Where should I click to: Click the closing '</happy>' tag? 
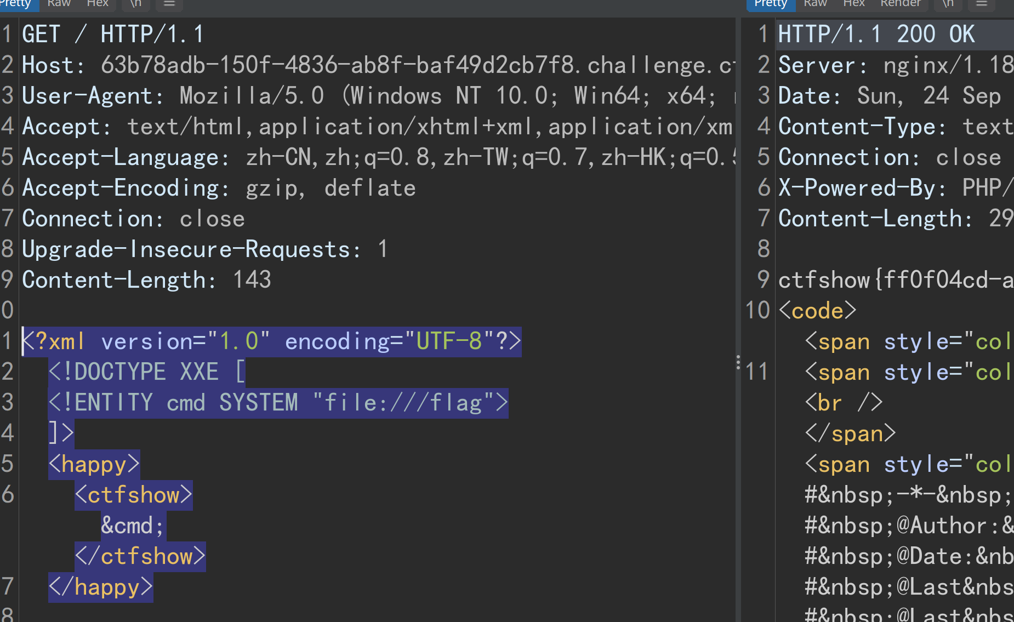click(x=101, y=587)
